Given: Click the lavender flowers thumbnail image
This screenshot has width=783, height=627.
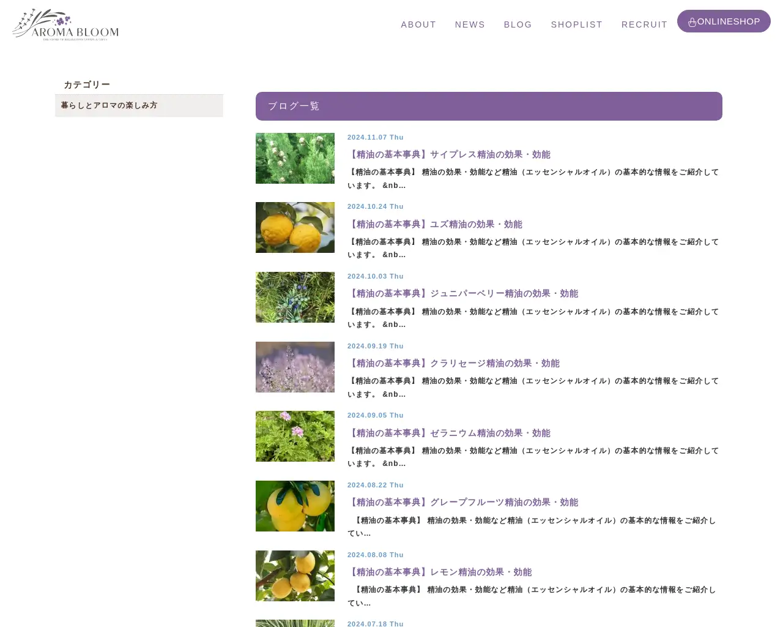Looking at the screenshot, I should point(295,367).
